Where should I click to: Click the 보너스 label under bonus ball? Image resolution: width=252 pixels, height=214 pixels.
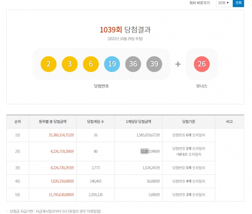(202, 86)
